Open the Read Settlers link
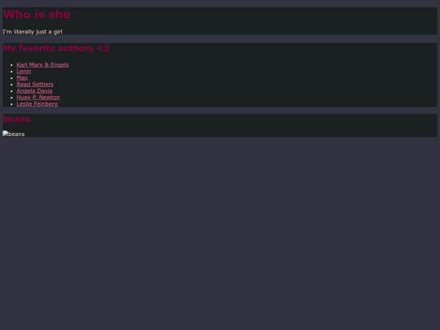This screenshot has height=330, width=440. click(35, 85)
